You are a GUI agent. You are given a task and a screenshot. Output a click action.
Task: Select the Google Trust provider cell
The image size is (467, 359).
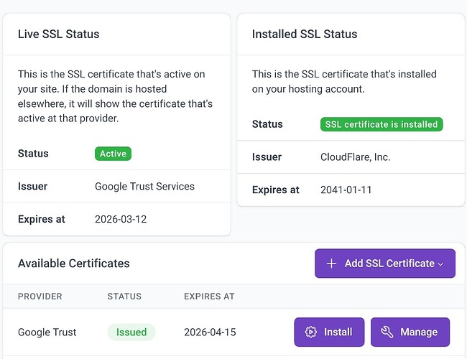47,332
